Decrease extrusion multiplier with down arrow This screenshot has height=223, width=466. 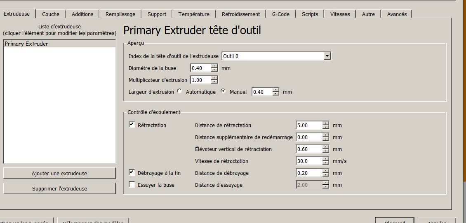pyautogui.click(x=214, y=82)
